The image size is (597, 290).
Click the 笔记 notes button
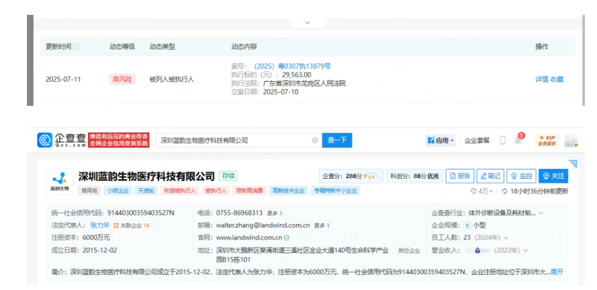click(490, 176)
